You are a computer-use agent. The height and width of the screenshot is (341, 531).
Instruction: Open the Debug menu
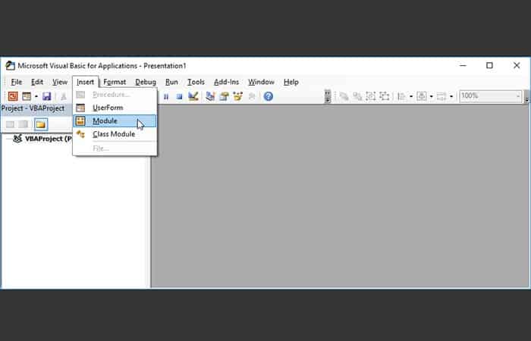[x=146, y=82]
